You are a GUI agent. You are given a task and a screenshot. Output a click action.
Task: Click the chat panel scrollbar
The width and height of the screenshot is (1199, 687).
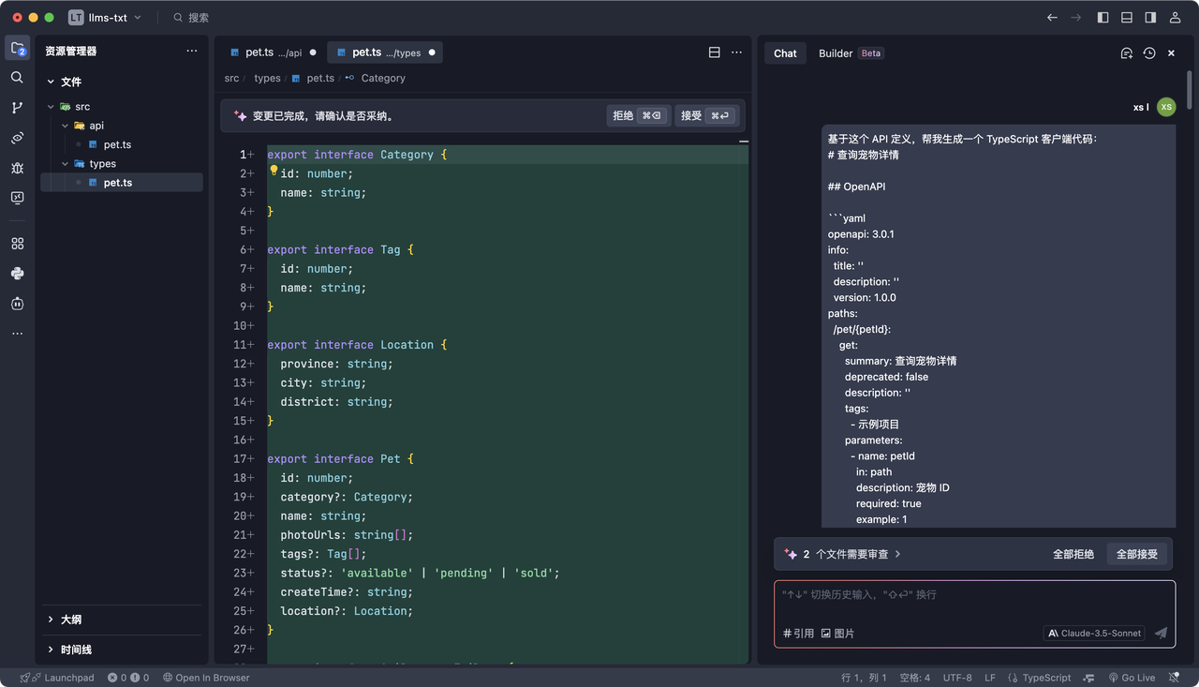click(1190, 89)
